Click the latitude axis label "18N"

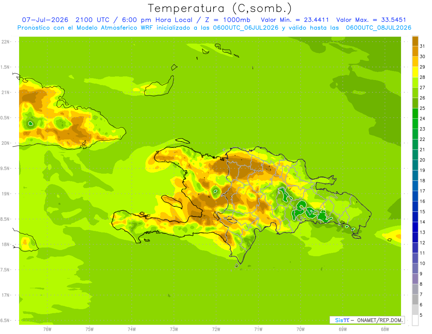point(5,245)
